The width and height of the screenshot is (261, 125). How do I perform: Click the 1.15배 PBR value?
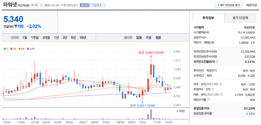point(239,94)
